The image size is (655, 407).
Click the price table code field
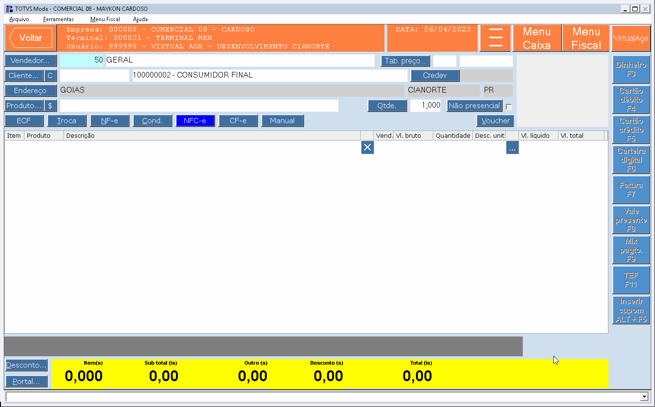point(445,61)
